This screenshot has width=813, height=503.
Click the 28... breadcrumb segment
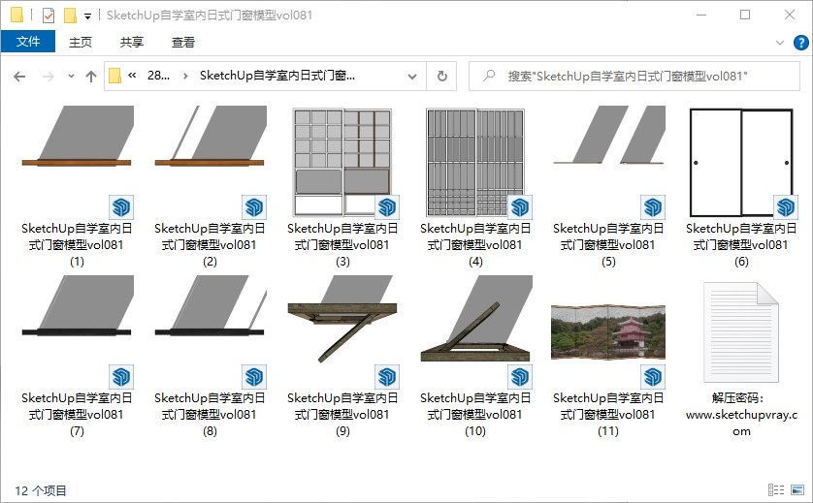tap(158, 76)
